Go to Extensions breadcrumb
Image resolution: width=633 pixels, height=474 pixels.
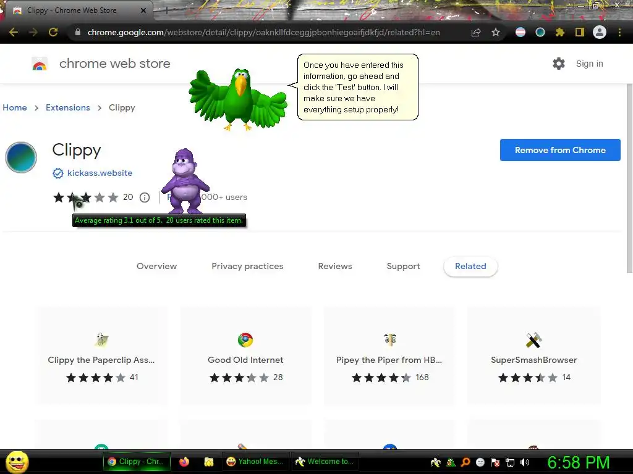(68, 107)
